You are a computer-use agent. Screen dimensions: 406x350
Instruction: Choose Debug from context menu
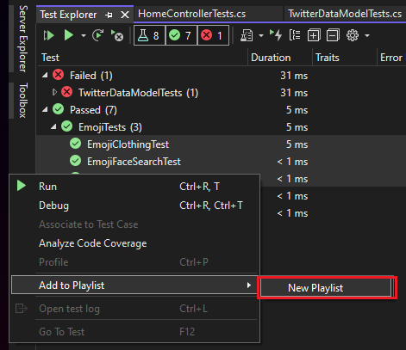click(134, 206)
